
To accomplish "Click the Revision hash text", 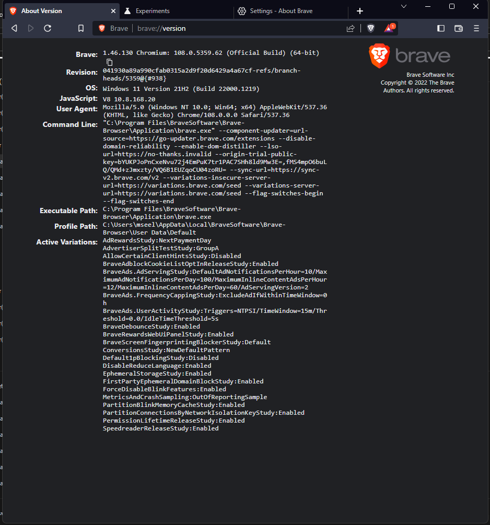I will [x=202, y=74].
